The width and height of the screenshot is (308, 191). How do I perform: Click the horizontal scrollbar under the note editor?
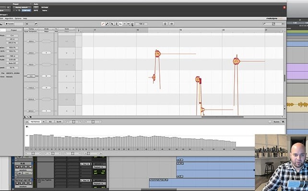(x=223, y=117)
